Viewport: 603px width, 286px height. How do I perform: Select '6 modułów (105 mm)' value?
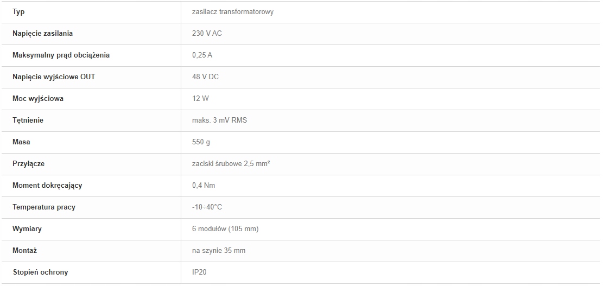225,229
